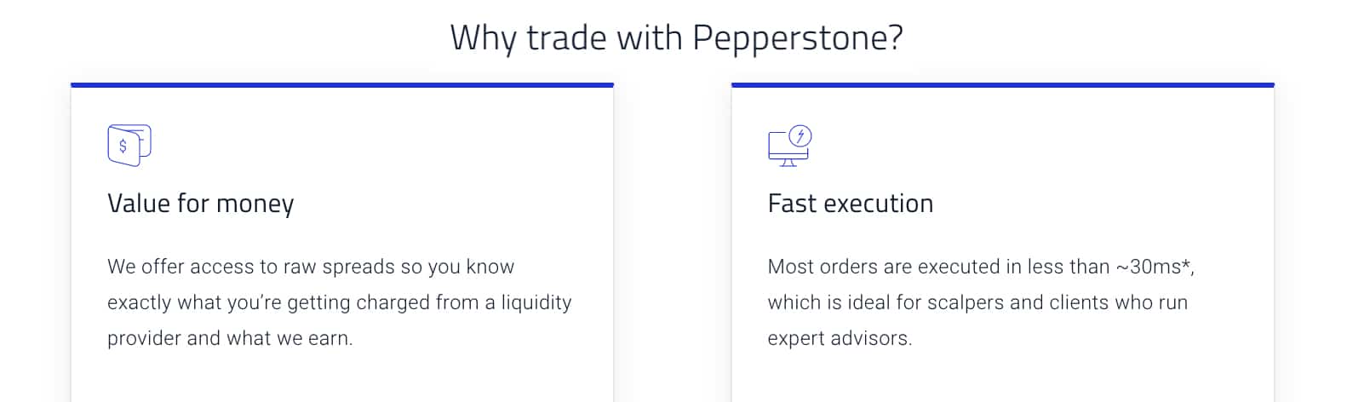Click the wallet dollar icon

click(x=129, y=145)
